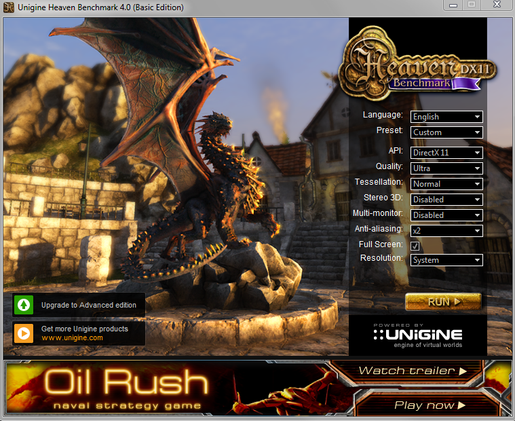The width and height of the screenshot is (515, 421).
Task: Open the Tessellation dropdown showing Normal
Action: 446,184
